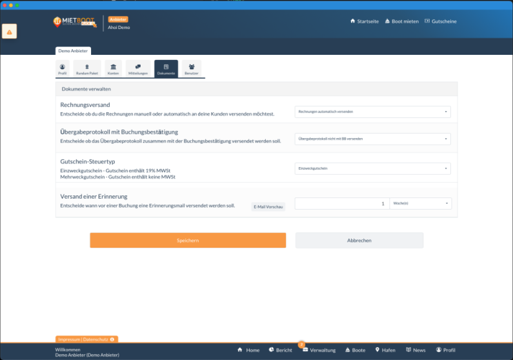Image resolution: width=513 pixels, height=360 pixels.
Task: Open the Rundum Paket tab
Action: point(87,68)
